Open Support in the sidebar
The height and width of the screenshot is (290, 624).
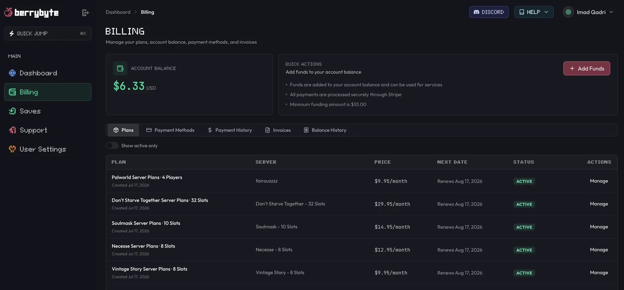pyautogui.click(x=48, y=130)
